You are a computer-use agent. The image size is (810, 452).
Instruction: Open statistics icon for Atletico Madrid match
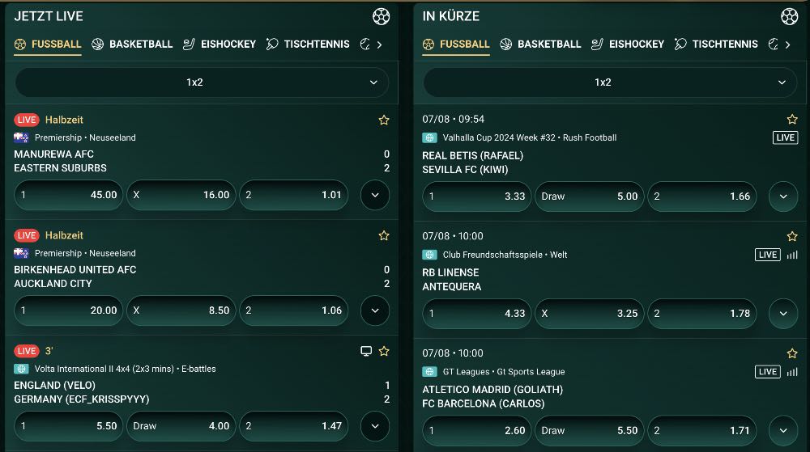click(x=792, y=372)
